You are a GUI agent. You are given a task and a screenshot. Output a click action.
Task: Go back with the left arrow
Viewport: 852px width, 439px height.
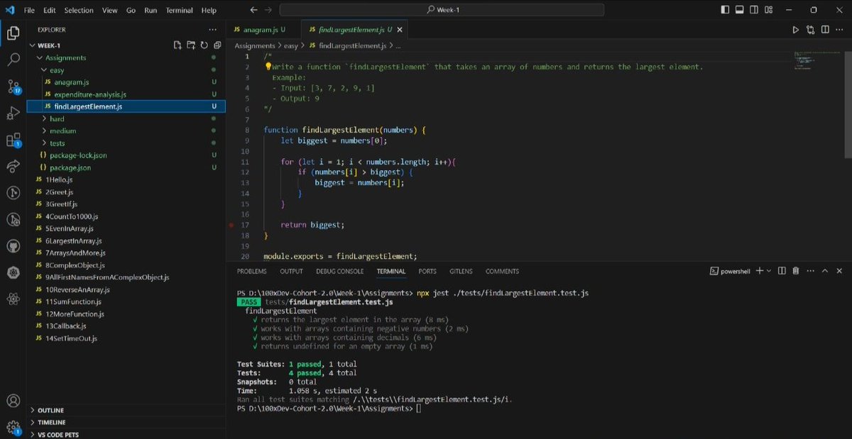point(254,10)
